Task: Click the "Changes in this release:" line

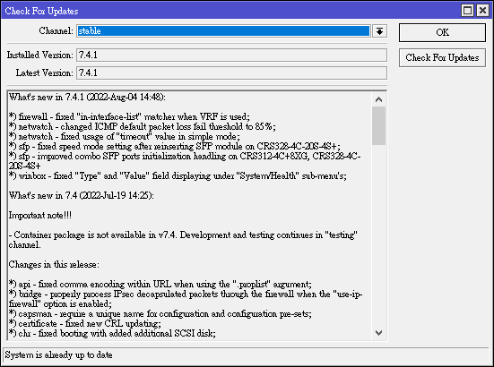Action: [54, 264]
